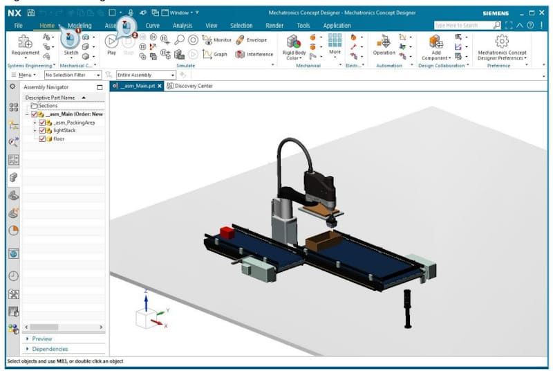The image size is (553, 371).
Task: Open the Operation automation tool
Action: pos(384,43)
